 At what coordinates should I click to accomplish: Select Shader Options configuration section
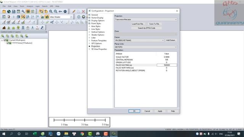[x=98, y=35]
